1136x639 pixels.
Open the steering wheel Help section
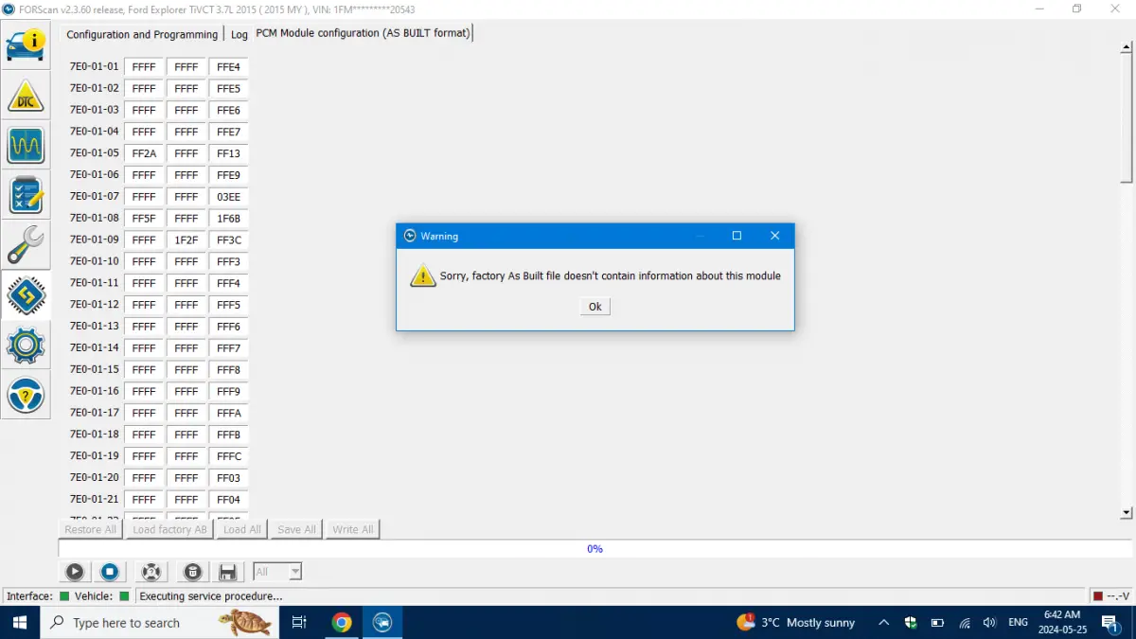click(26, 395)
